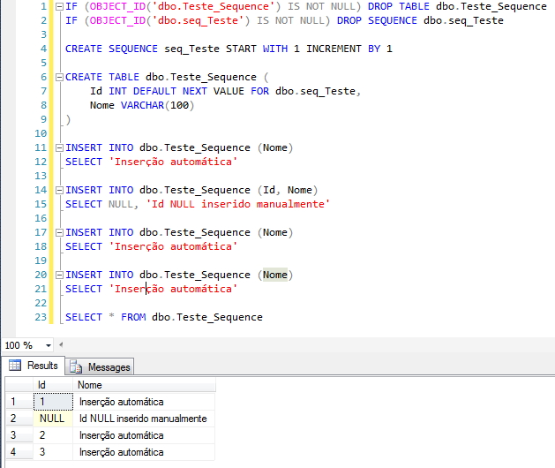Select the 'Id NULL inserido manualmente' cell
Viewport: 555px width, 468px height.
[144, 419]
